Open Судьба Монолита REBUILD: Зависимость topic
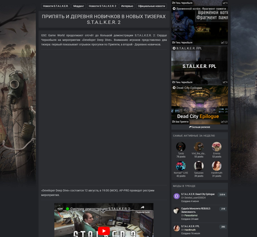 [x=196, y=210]
